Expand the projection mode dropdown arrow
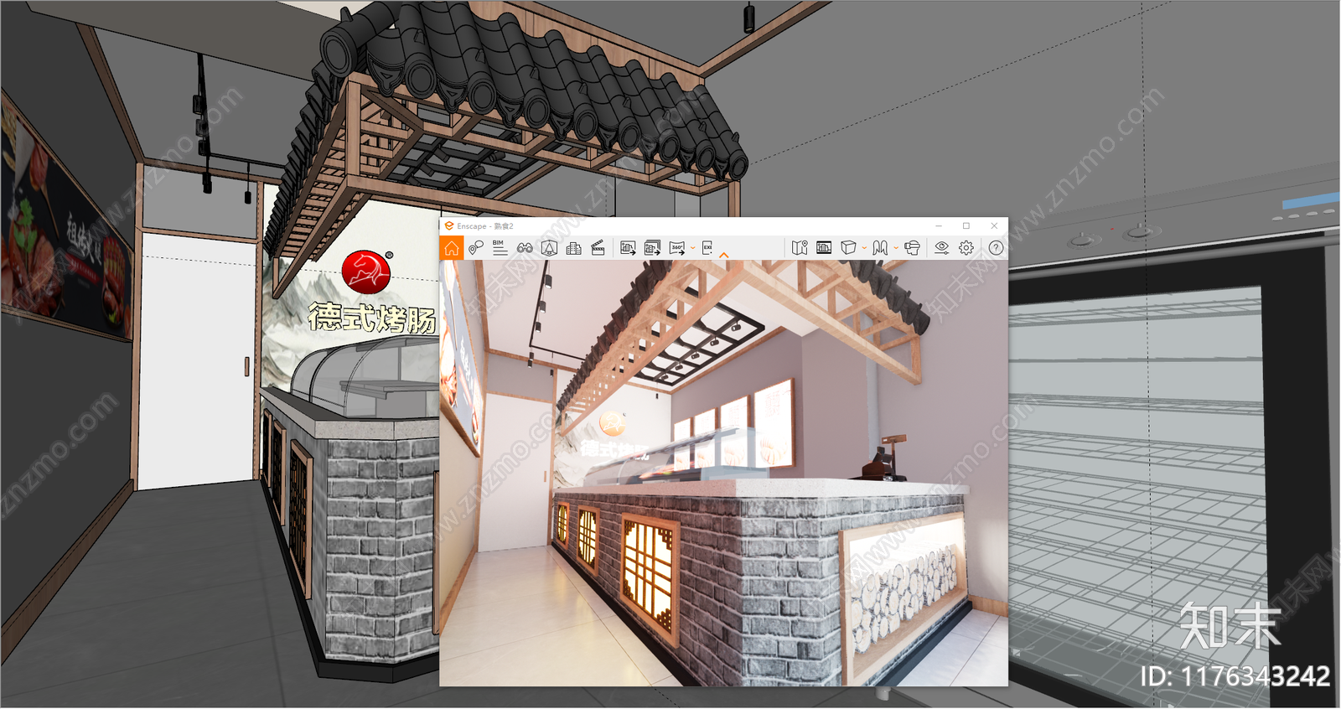Screen dimensions: 1341x709 (864, 248)
